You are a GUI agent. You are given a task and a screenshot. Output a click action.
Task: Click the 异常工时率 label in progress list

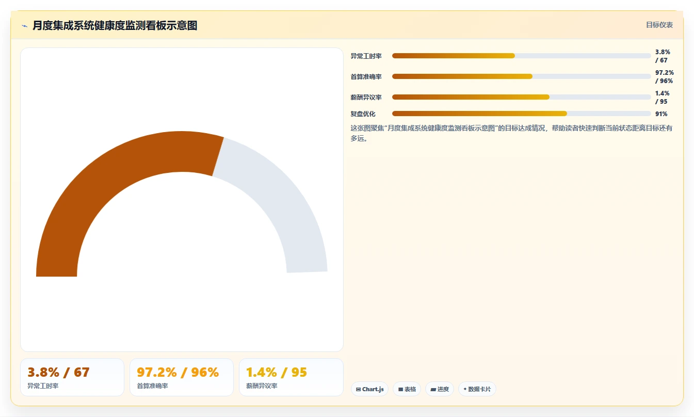366,56
